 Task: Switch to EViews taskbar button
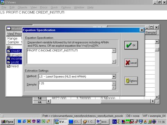pyautogui.click(x=61, y=122)
